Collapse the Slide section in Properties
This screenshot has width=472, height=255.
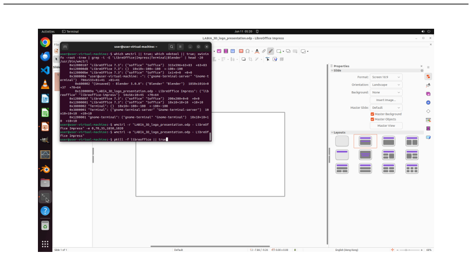(332, 70)
